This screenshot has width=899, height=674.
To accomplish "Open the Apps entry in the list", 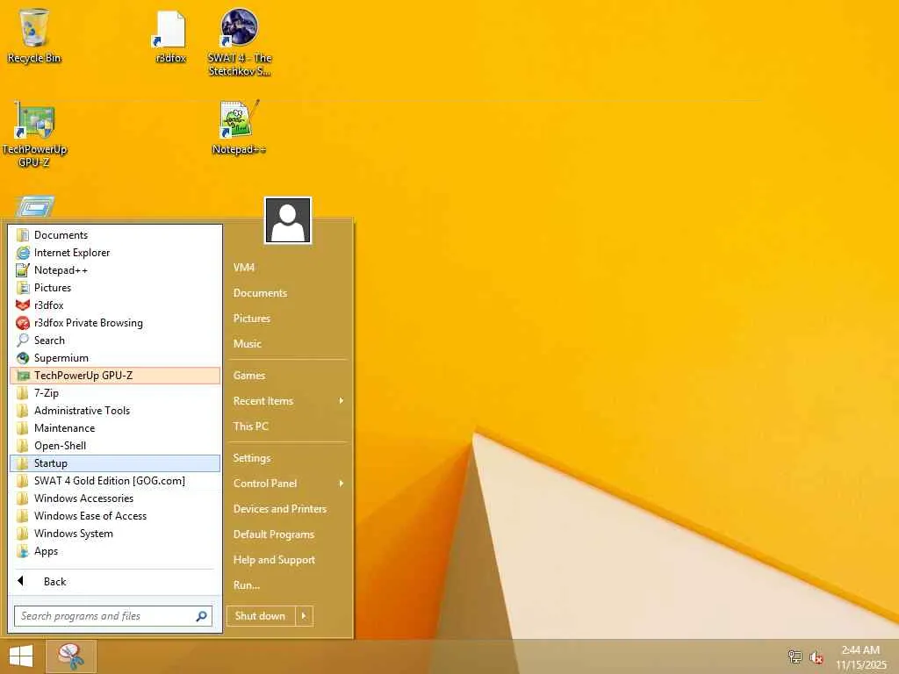I will pyautogui.click(x=115, y=551).
